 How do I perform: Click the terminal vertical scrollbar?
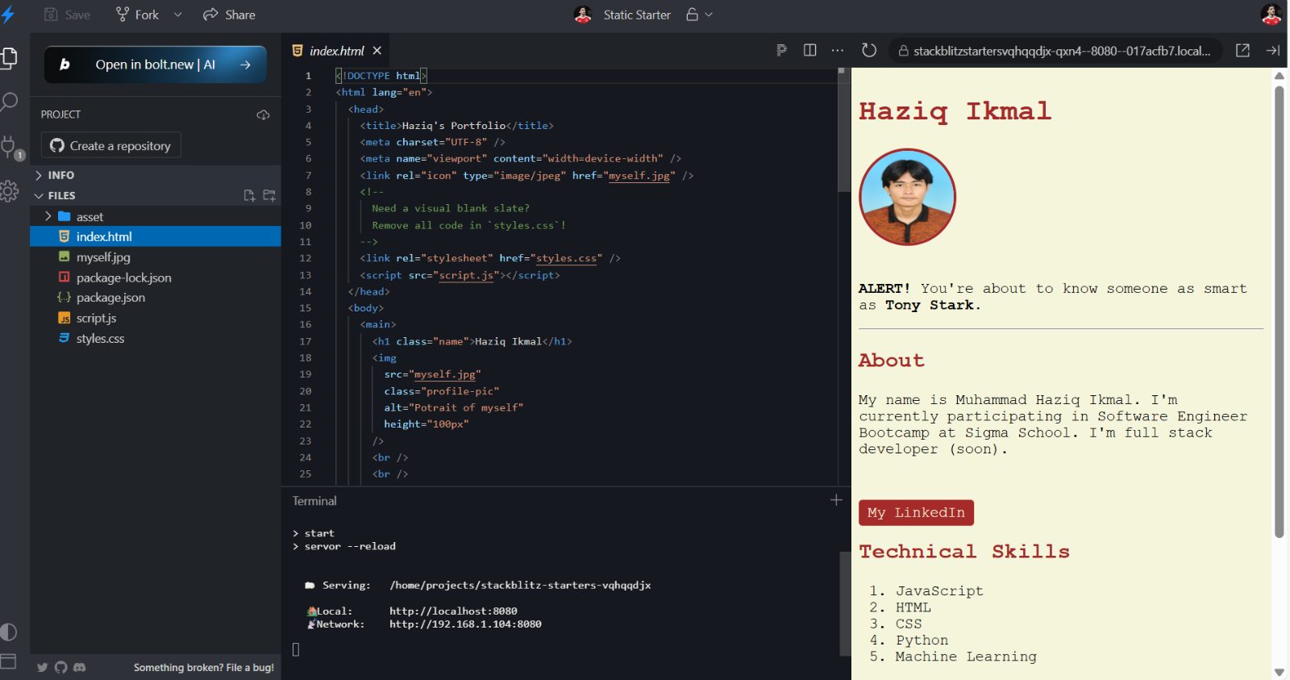click(845, 603)
